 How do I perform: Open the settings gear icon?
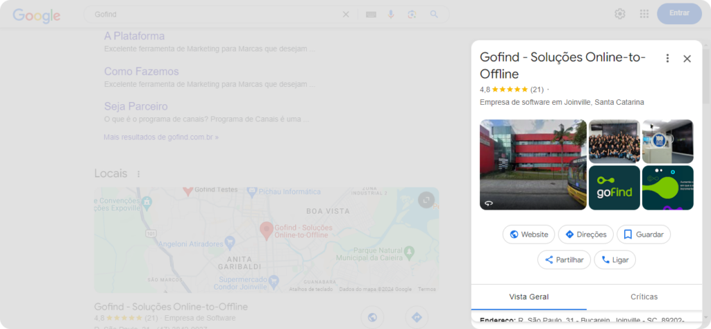pyautogui.click(x=620, y=14)
